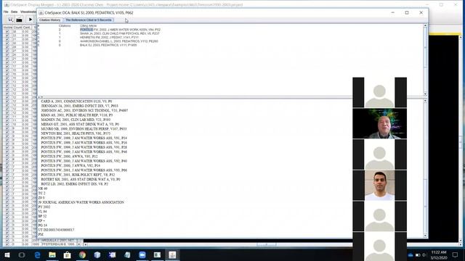Viewport: 465px width, 261px height.
Task: Open the blue cube app on taskbar
Action: (x=97, y=254)
